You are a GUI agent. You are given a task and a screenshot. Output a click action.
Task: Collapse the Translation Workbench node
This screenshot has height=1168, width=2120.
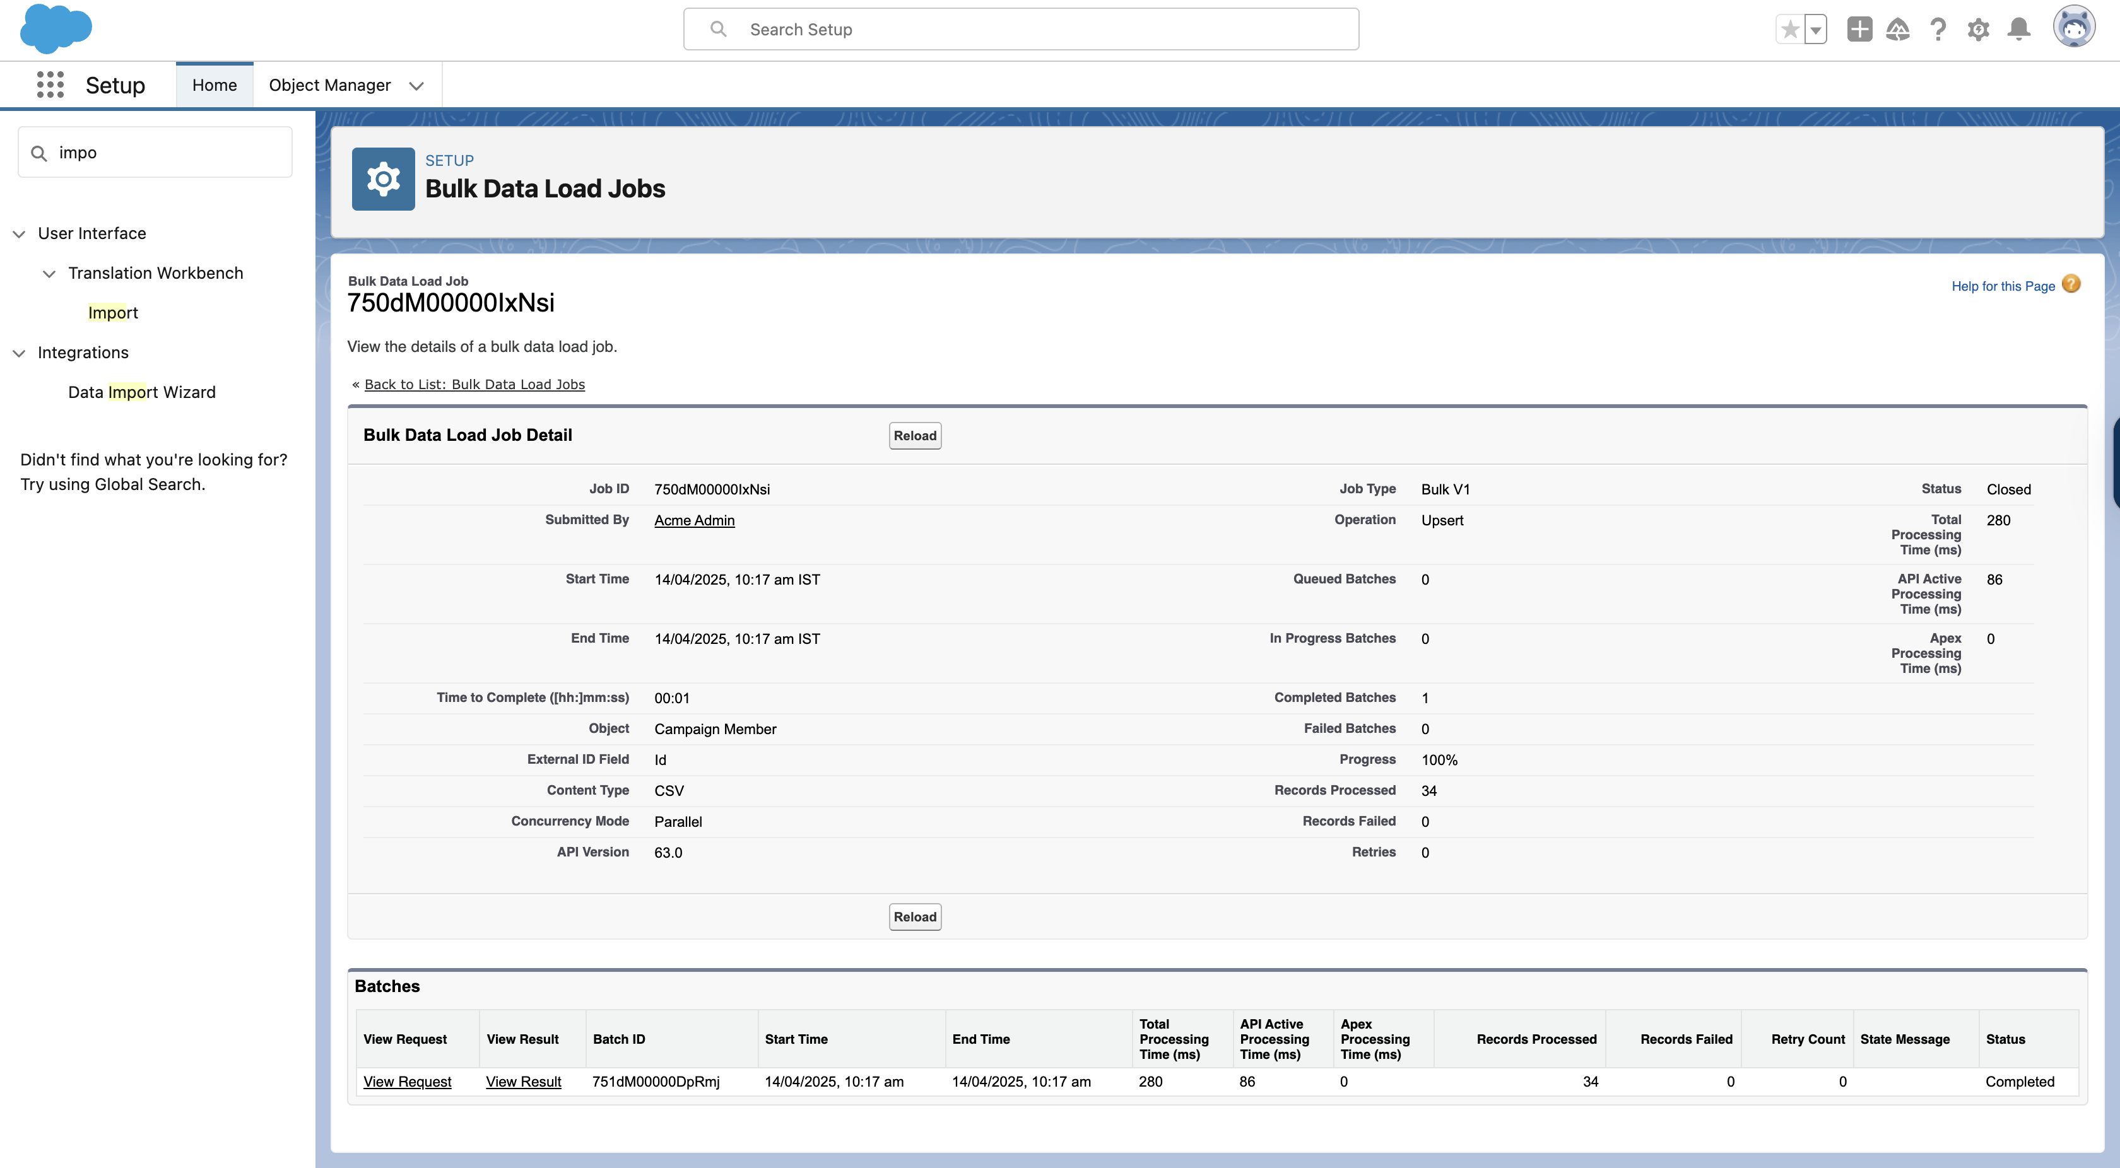coord(49,273)
